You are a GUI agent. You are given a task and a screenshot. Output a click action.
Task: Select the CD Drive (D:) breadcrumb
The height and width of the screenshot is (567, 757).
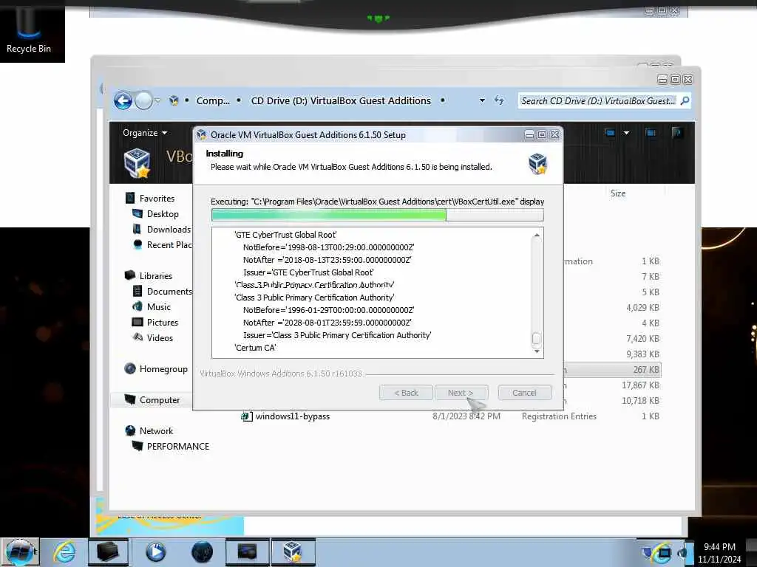341,100
